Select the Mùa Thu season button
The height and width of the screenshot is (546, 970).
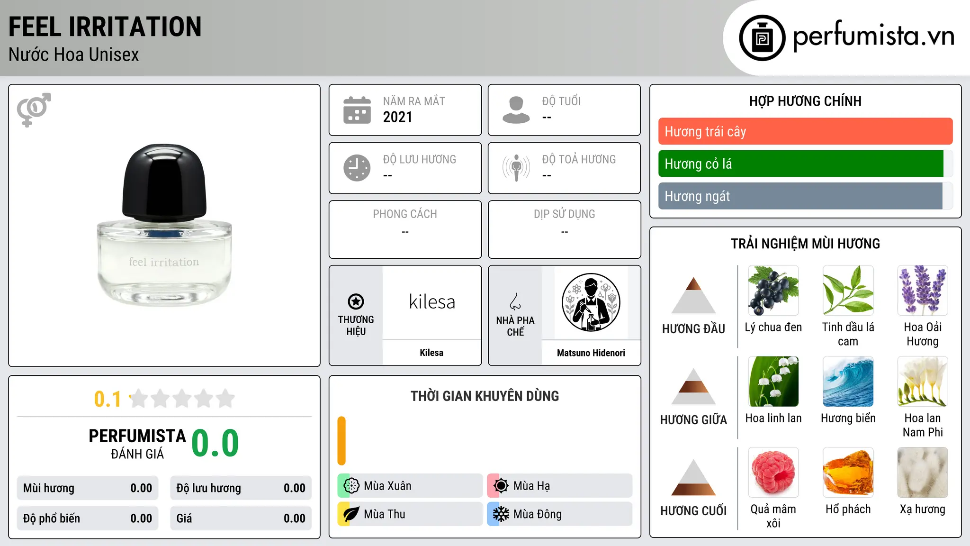410,514
